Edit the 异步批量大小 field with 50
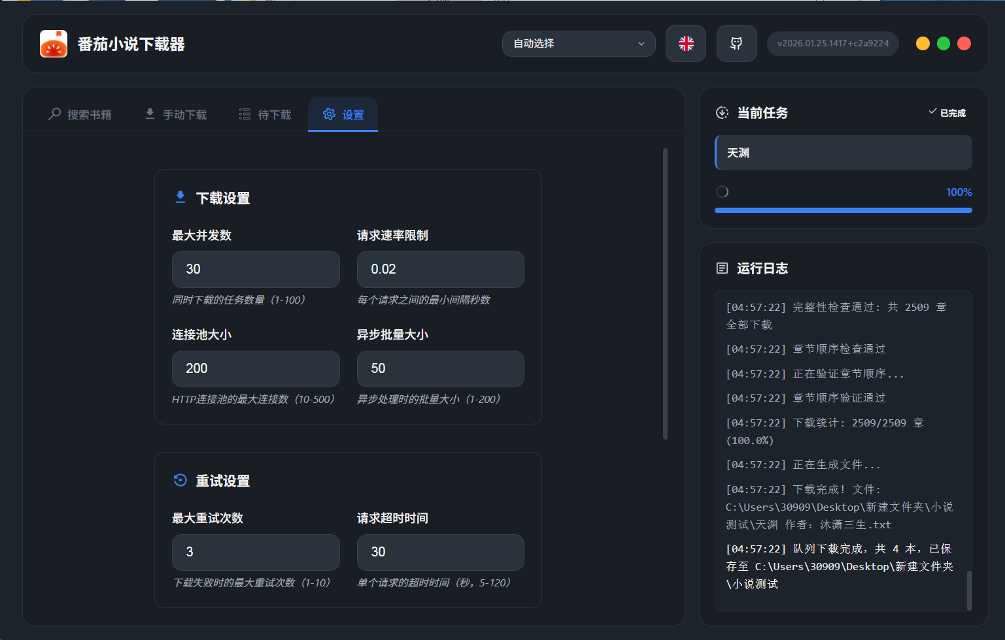The width and height of the screenshot is (1005, 640). (x=441, y=369)
